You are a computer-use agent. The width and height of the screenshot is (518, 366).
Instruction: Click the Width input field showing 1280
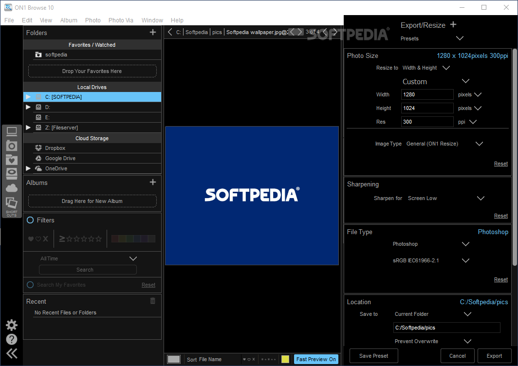pos(427,94)
